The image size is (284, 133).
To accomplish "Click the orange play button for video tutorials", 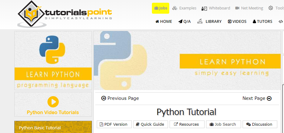I will [x=53, y=102].
